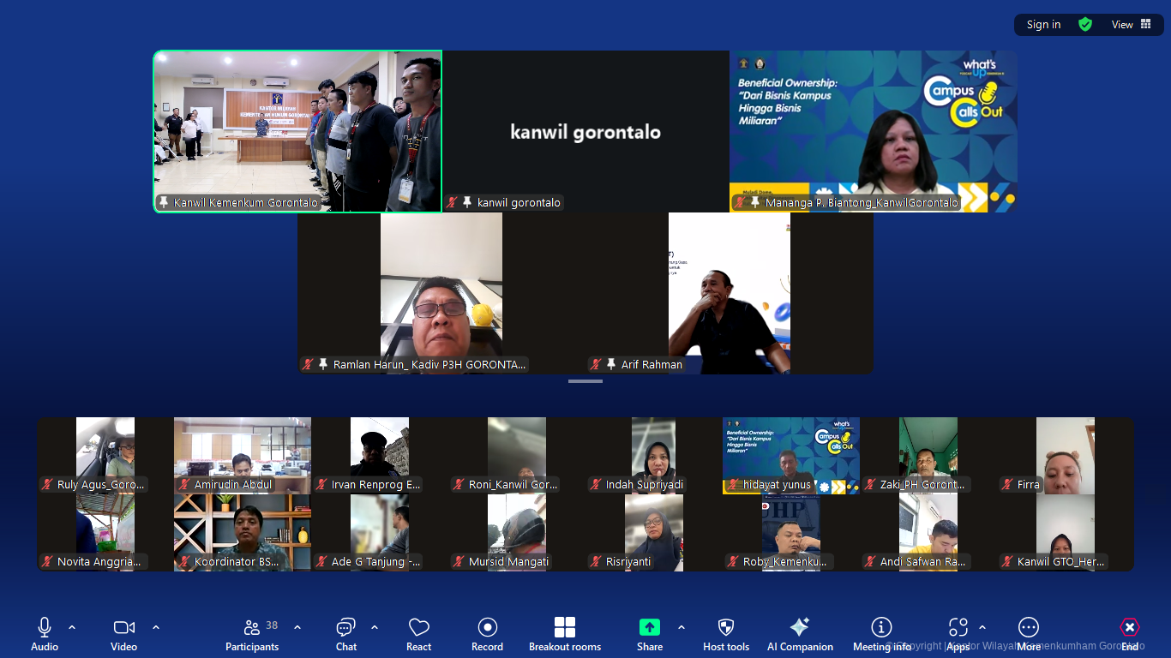
Task: Open Host tools shield icon
Action: click(725, 628)
